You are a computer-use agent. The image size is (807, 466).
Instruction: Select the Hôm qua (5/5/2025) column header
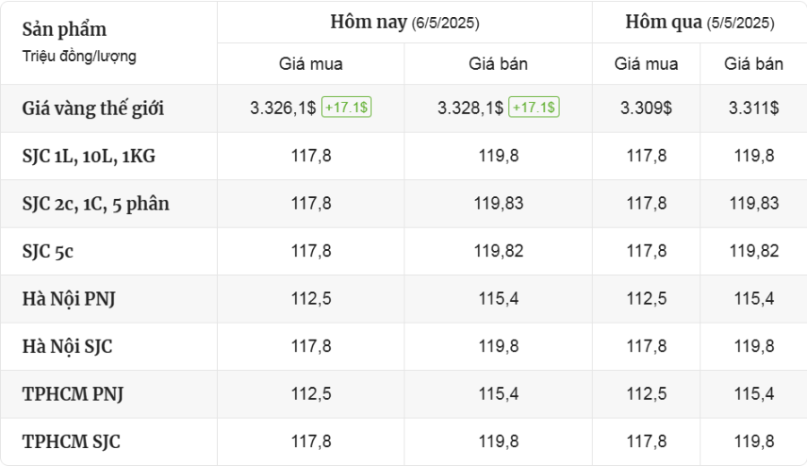[699, 22]
